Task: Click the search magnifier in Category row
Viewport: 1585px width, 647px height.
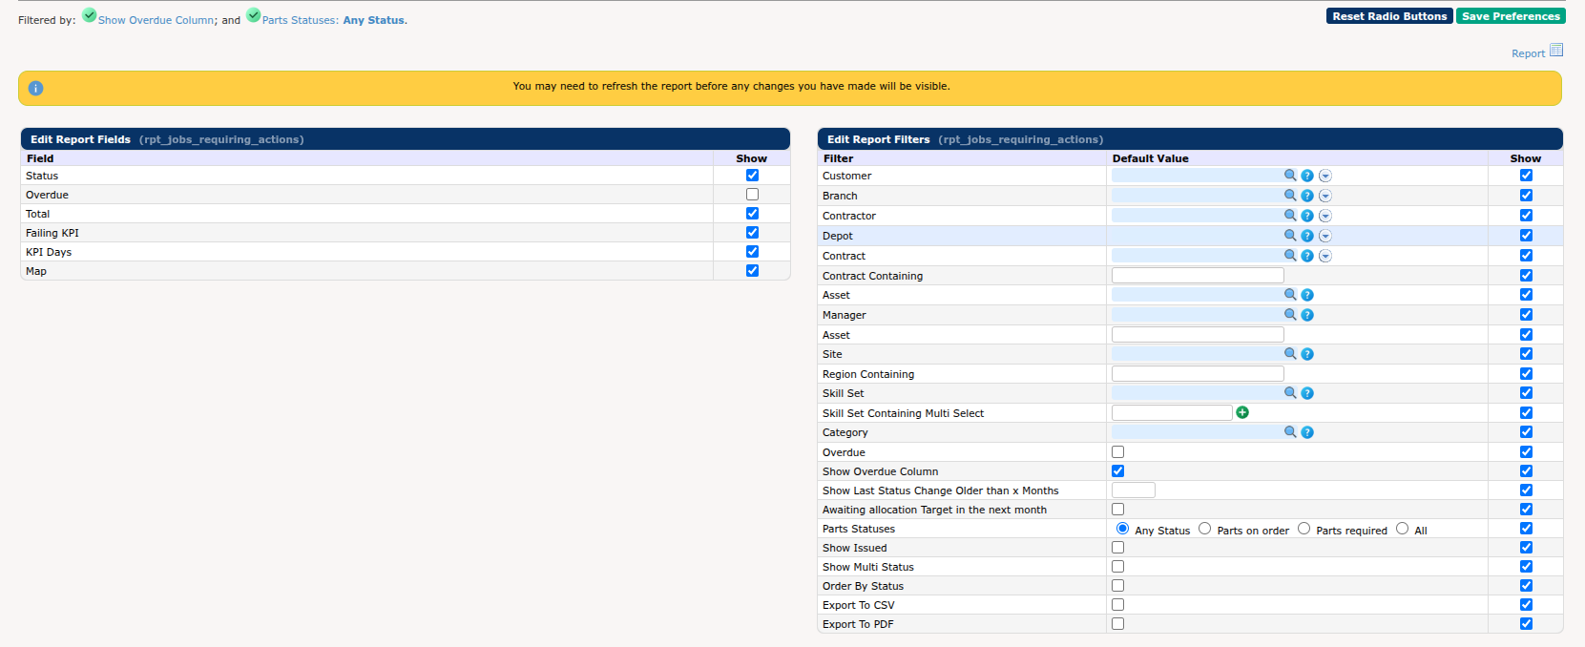Action: tap(1290, 432)
